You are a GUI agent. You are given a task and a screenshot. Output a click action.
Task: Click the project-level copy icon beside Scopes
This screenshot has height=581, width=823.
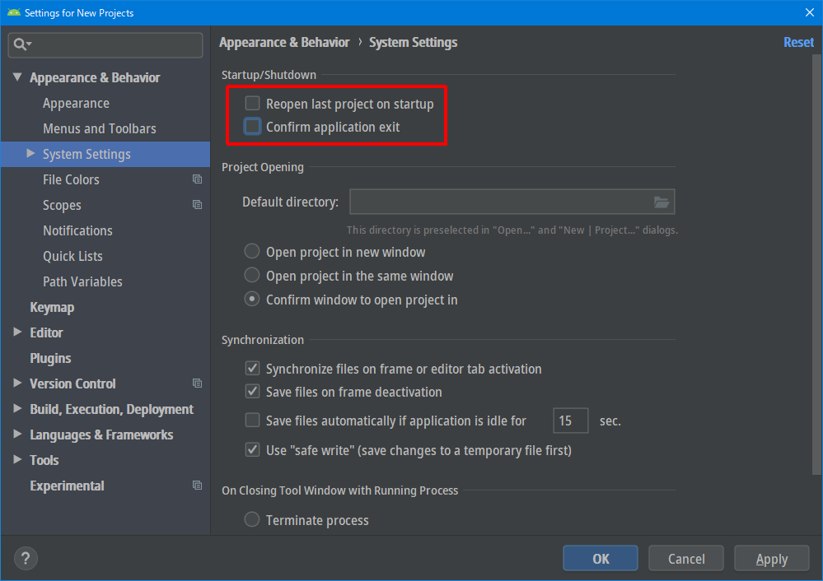198,205
